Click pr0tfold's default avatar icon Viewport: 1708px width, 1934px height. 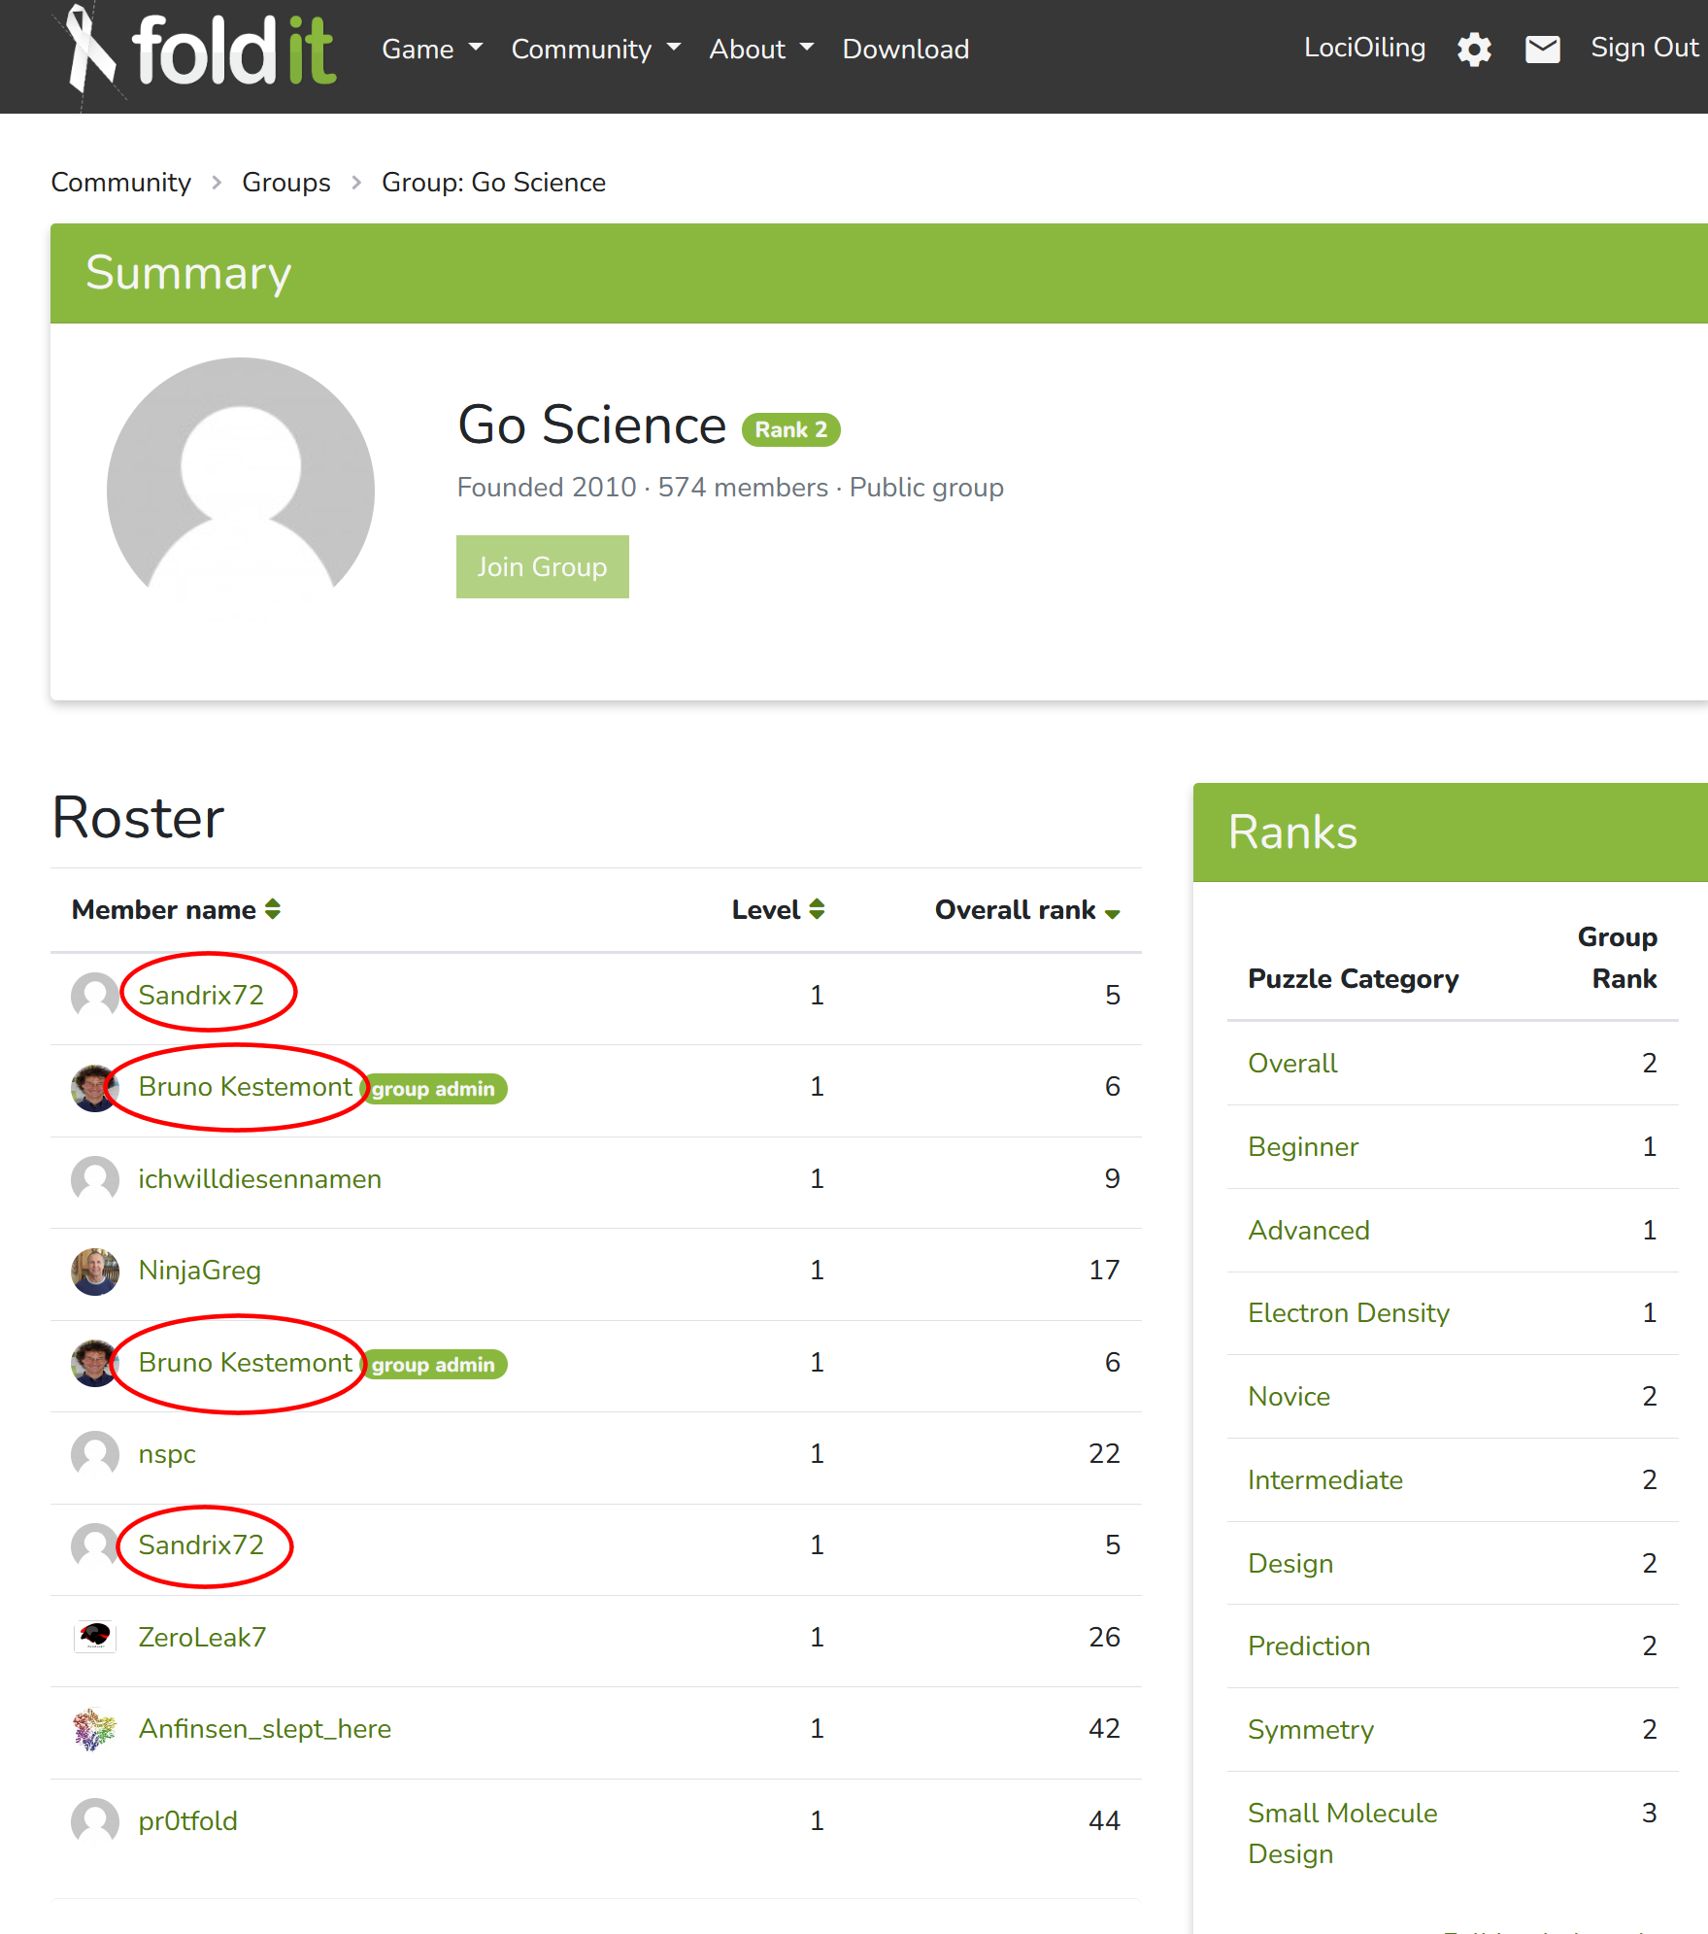[x=95, y=1821]
